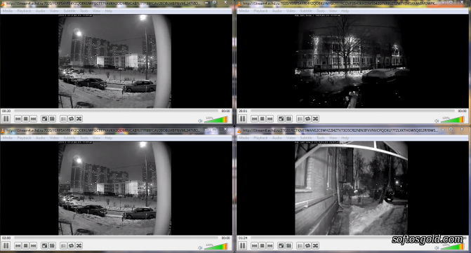Viewport: 471px width, 253px height.
Task: Open Tools menu in brick wall stream window
Action: [321, 138]
